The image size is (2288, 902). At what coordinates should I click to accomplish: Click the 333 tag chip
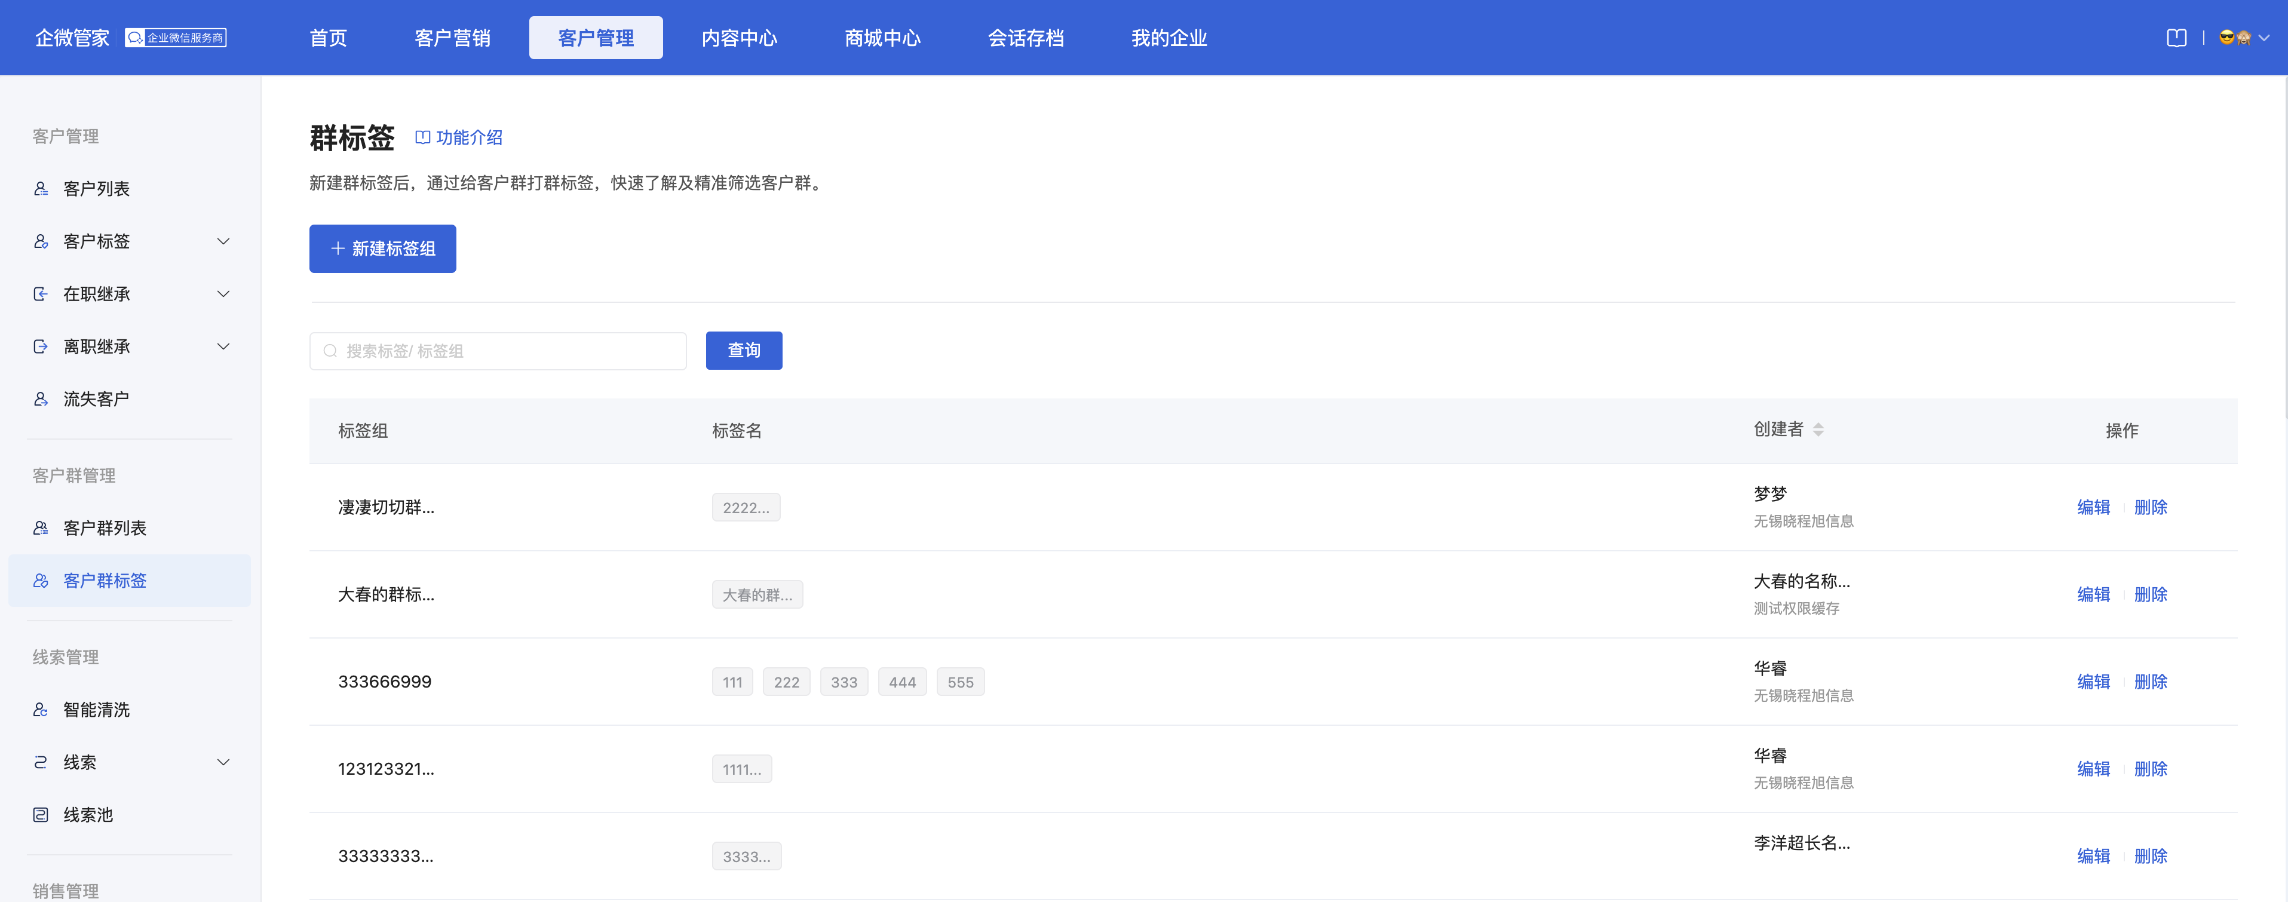tap(844, 682)
